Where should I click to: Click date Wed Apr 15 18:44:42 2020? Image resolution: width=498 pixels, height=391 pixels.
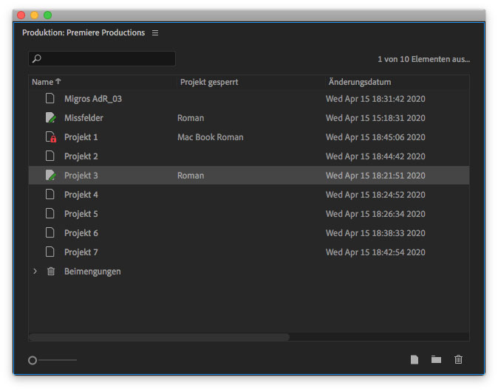coord(375,156)
